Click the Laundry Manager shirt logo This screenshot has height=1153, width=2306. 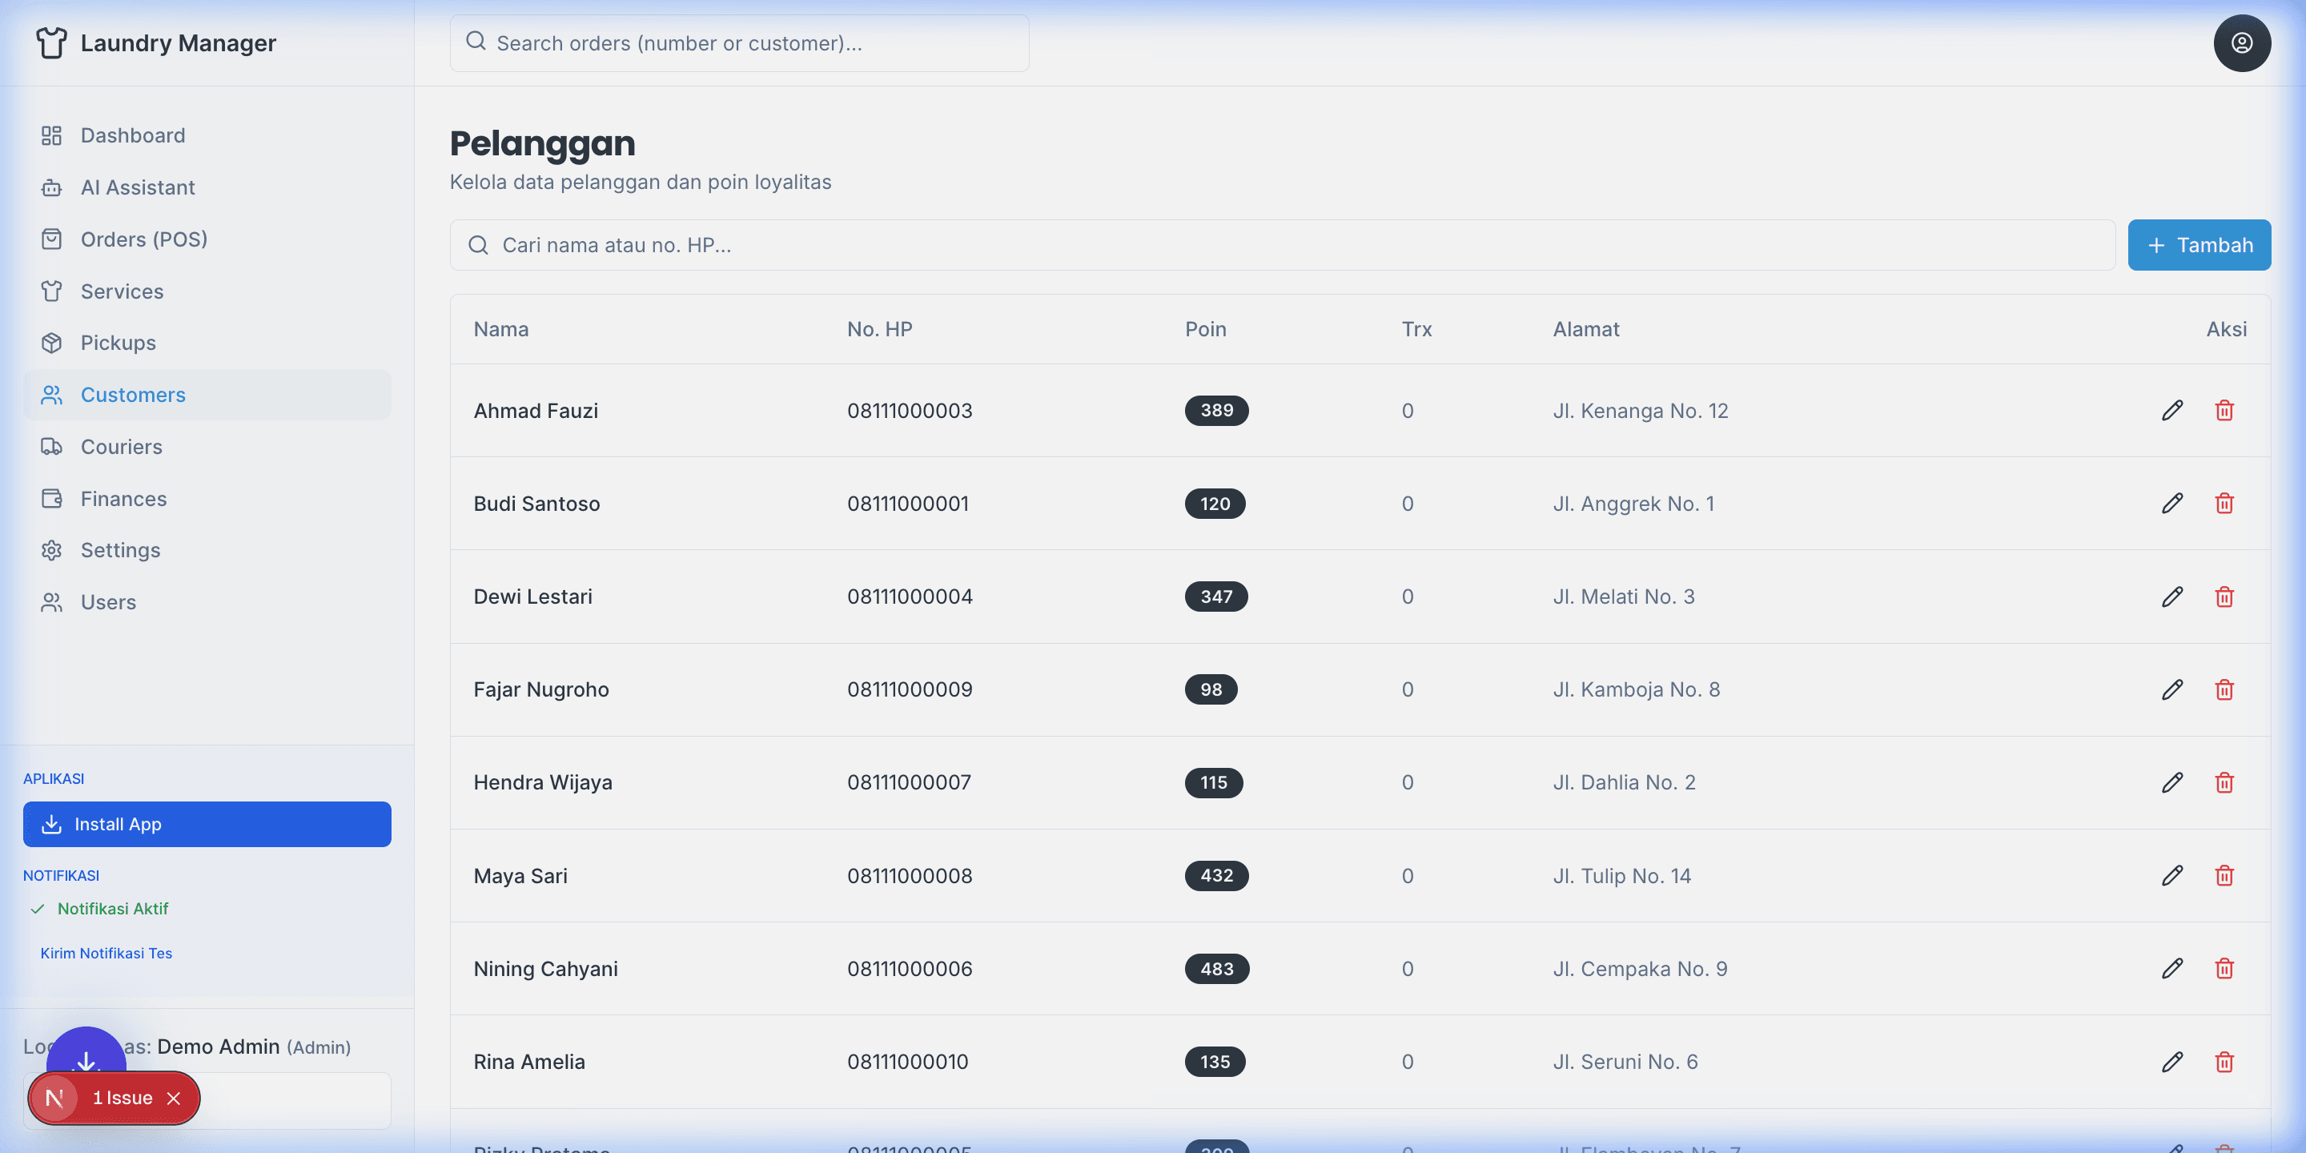click(51, 43)
